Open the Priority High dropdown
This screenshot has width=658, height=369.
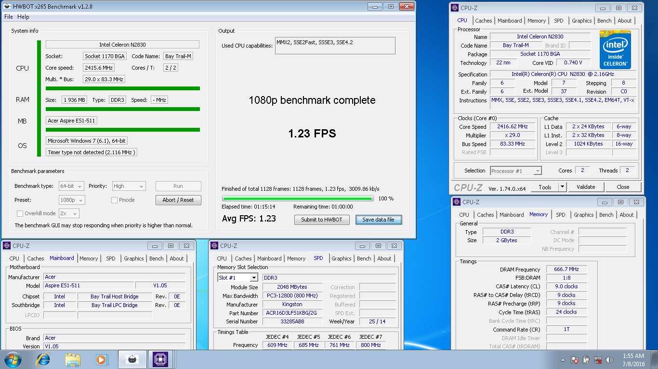(129, 186)
